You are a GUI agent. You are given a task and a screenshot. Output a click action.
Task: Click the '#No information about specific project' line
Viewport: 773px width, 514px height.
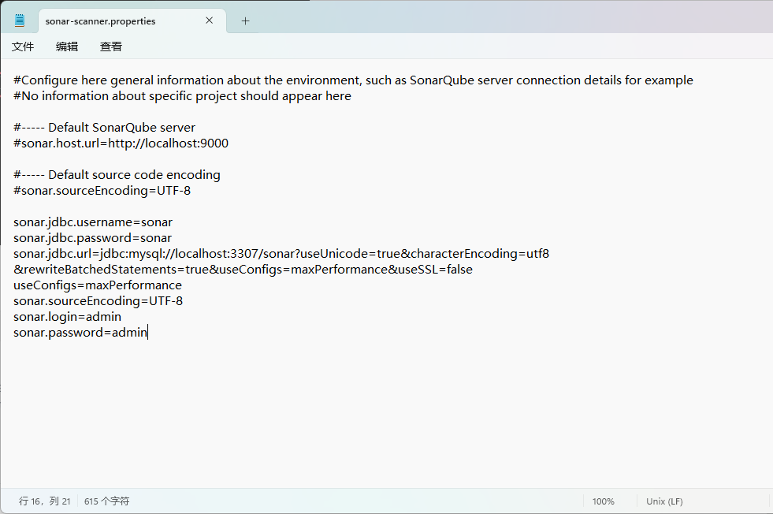click(182, 95)
